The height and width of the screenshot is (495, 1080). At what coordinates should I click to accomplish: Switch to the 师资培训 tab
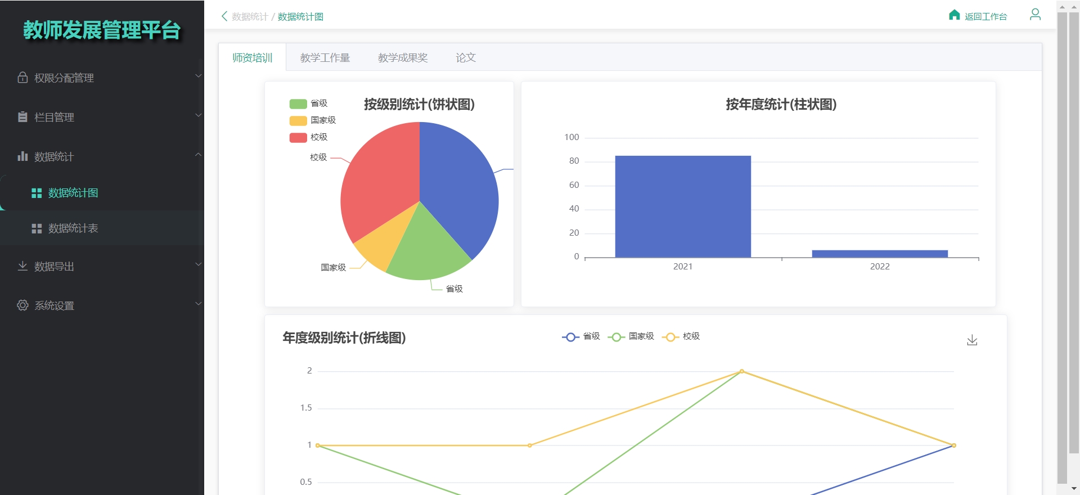pyautogui.click(x=252, y=57)
